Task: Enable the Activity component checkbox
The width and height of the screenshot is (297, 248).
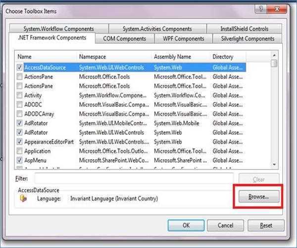Action: click(x=20, y=95)
